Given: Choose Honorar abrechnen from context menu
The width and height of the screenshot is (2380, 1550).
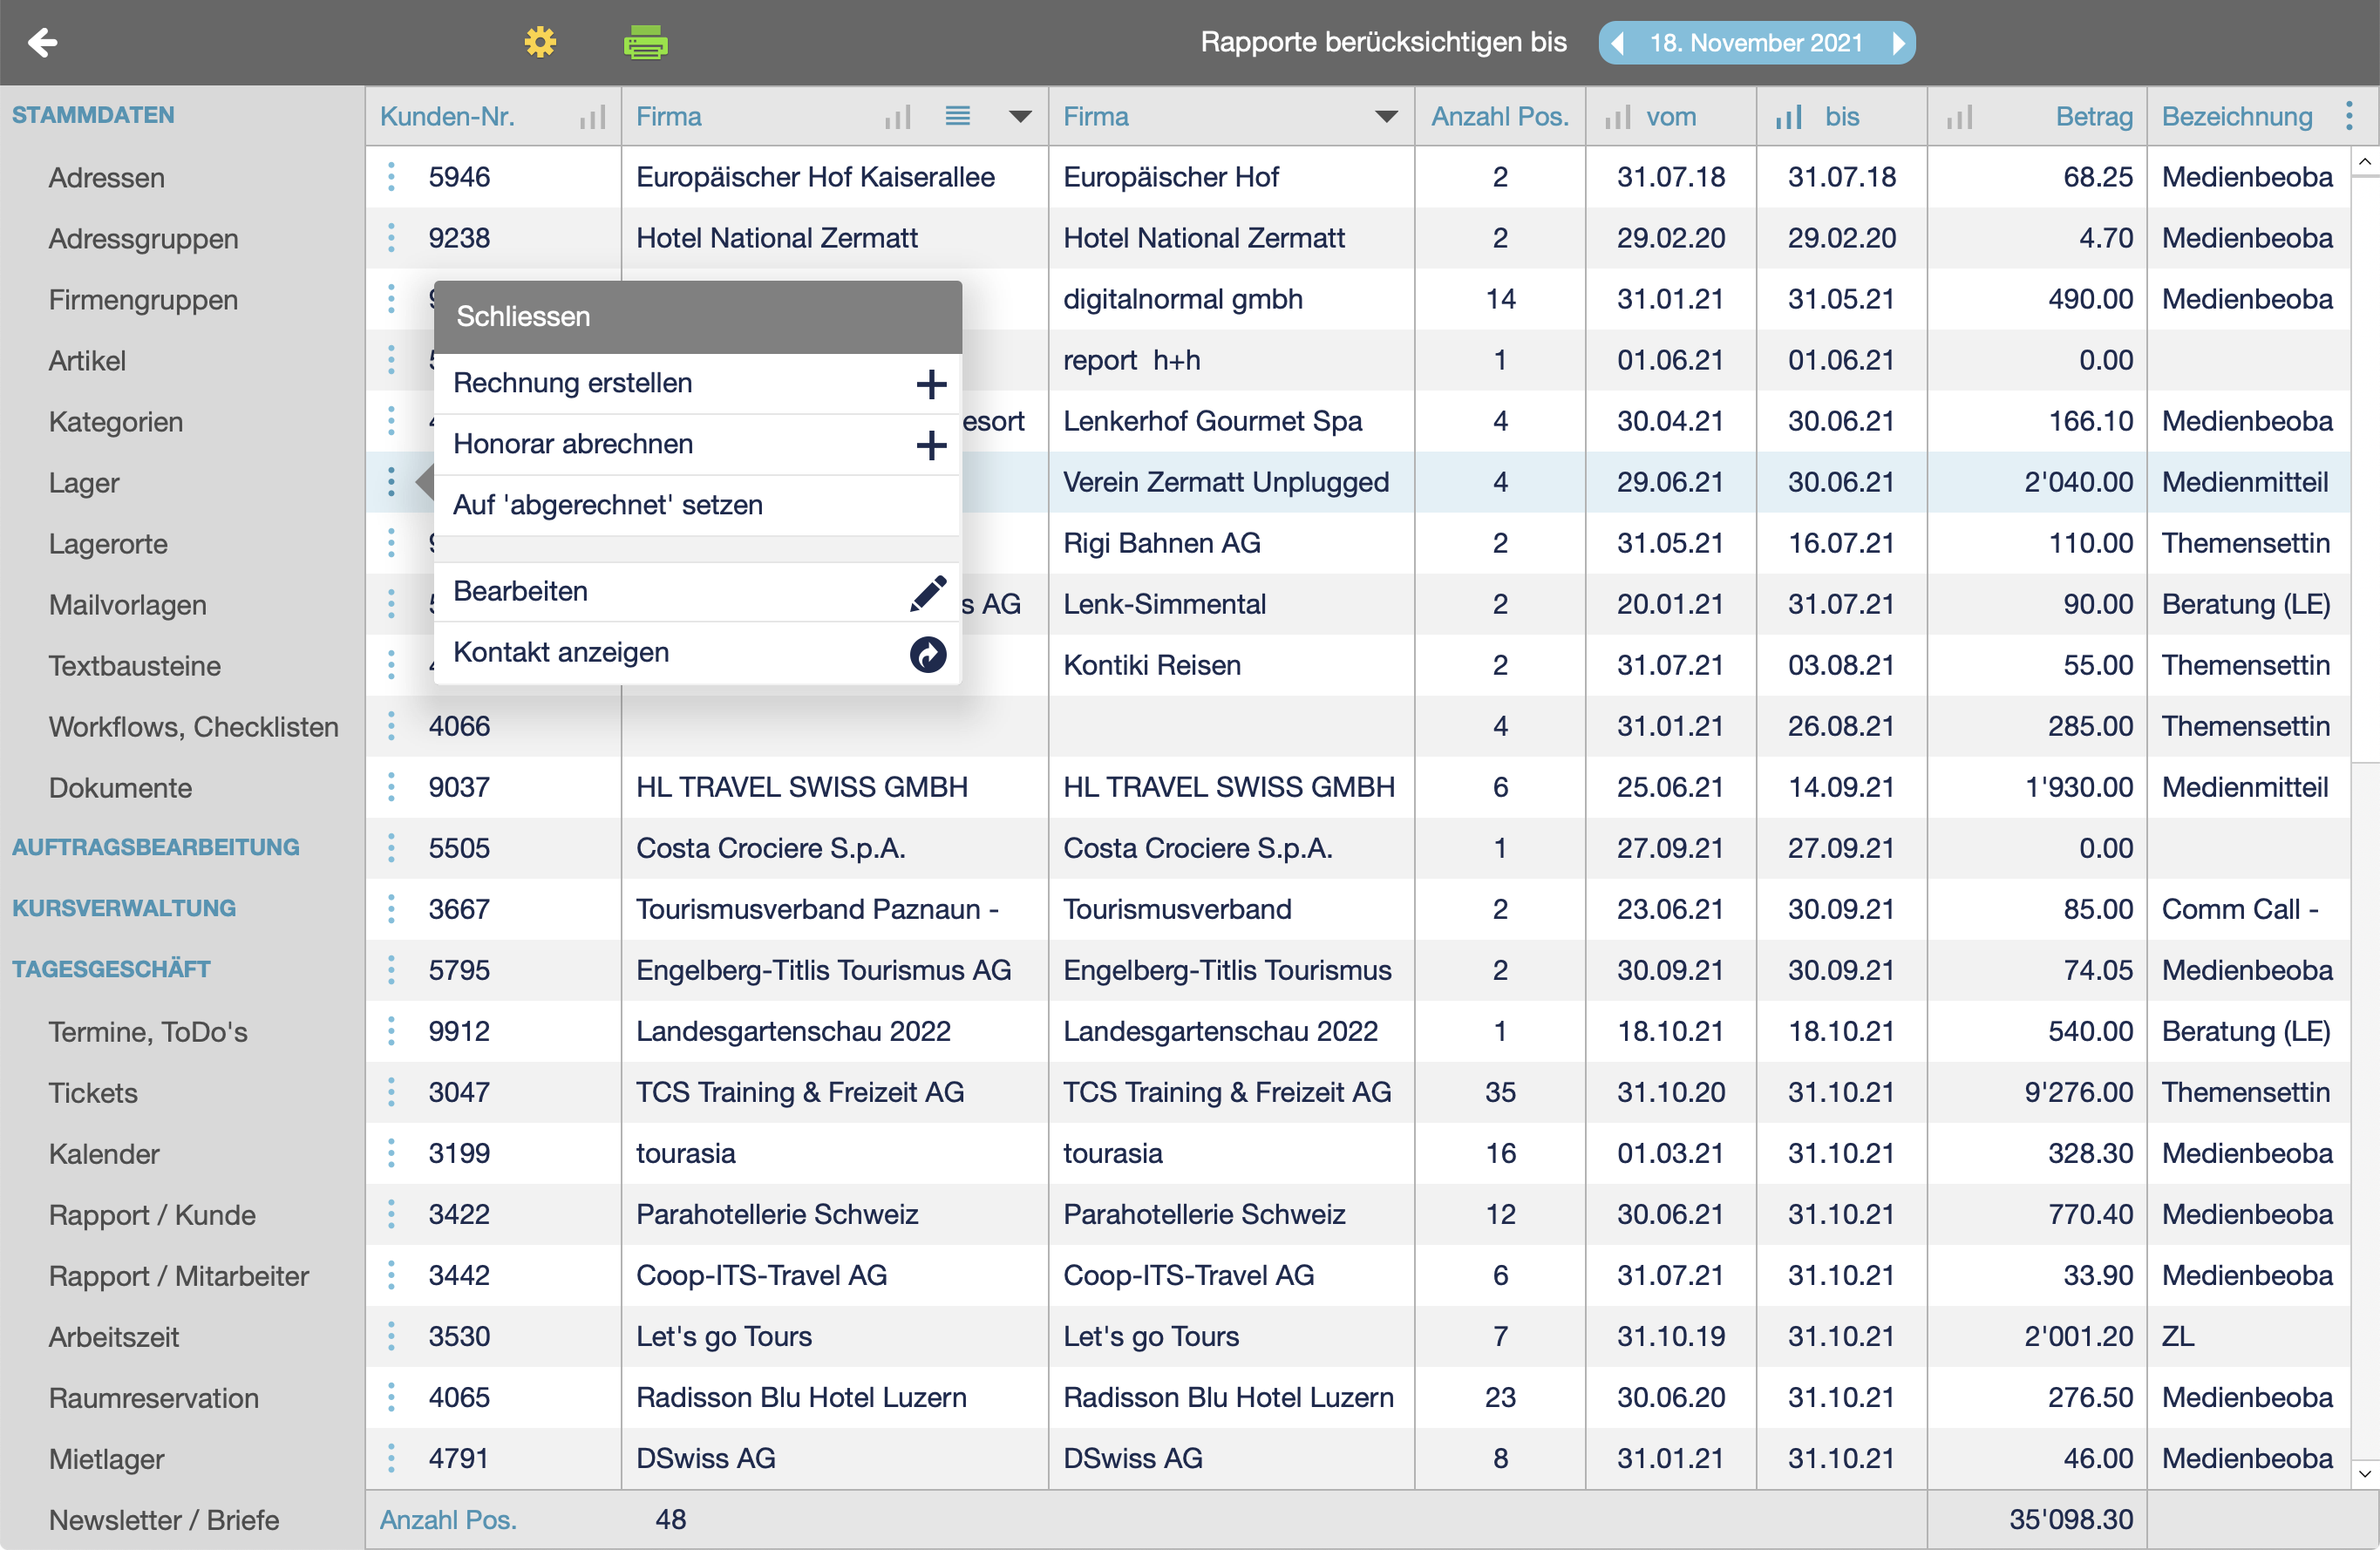Looking at the screenshot, I should pos(698,444).
